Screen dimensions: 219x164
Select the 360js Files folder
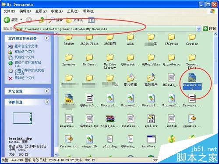(x=89, y=39)
